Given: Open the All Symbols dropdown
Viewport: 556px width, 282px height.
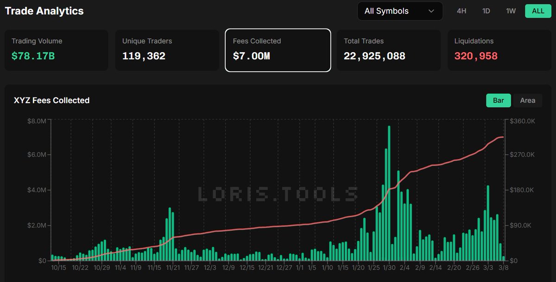Looking at the screenshot, I should click(x=400, y=11).
